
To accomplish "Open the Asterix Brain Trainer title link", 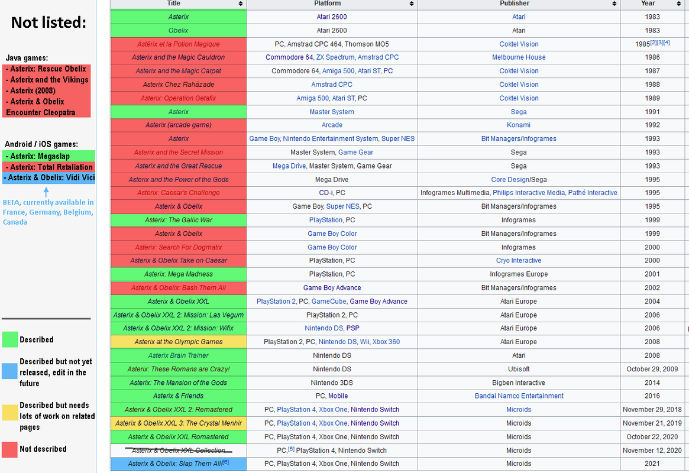I will (x=178, y=355).
